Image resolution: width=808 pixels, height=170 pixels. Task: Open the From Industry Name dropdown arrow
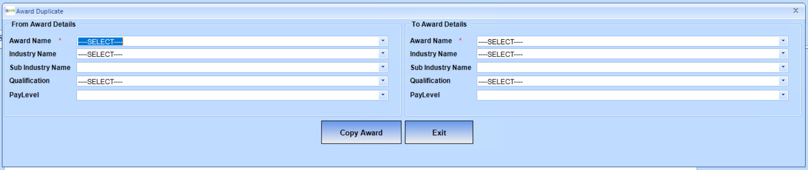click(383, 54)
